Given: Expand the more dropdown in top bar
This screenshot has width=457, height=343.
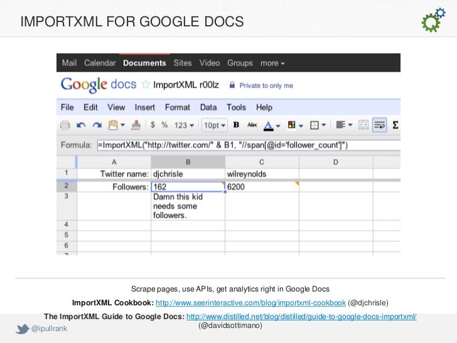Looking at the screenshot, I should (x=272, y=63).
